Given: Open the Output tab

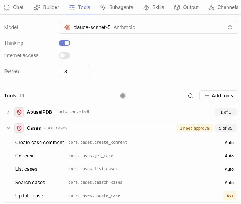Looking at the screenshot, I should (186, 7).
